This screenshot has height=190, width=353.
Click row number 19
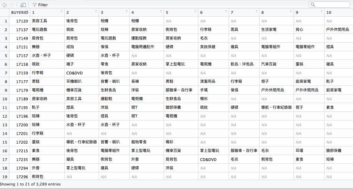[x=5, y=177]
